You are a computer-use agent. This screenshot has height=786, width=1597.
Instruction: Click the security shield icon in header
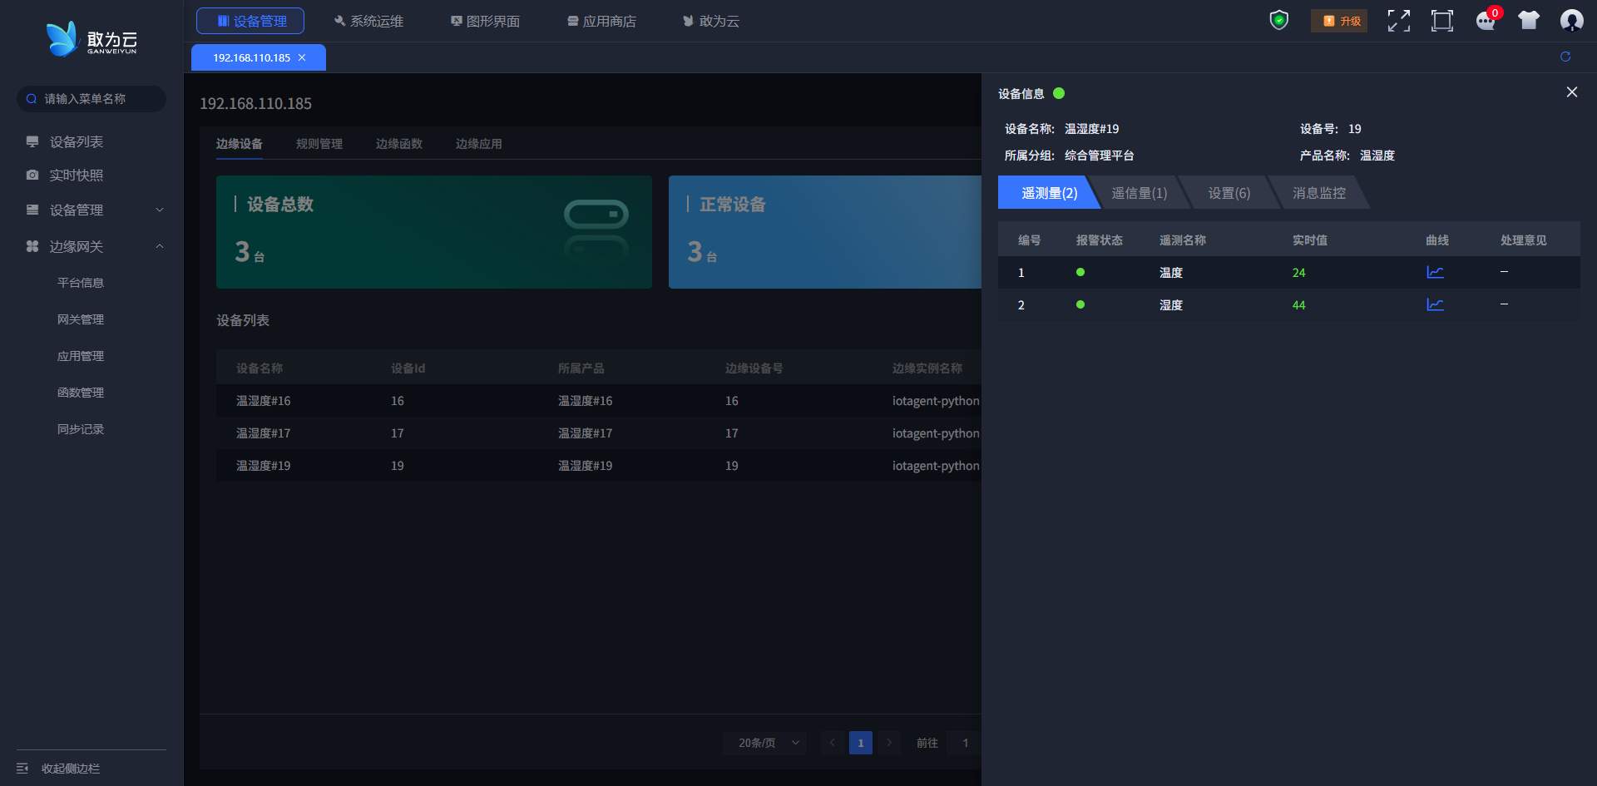click(x=1279, y=20)
